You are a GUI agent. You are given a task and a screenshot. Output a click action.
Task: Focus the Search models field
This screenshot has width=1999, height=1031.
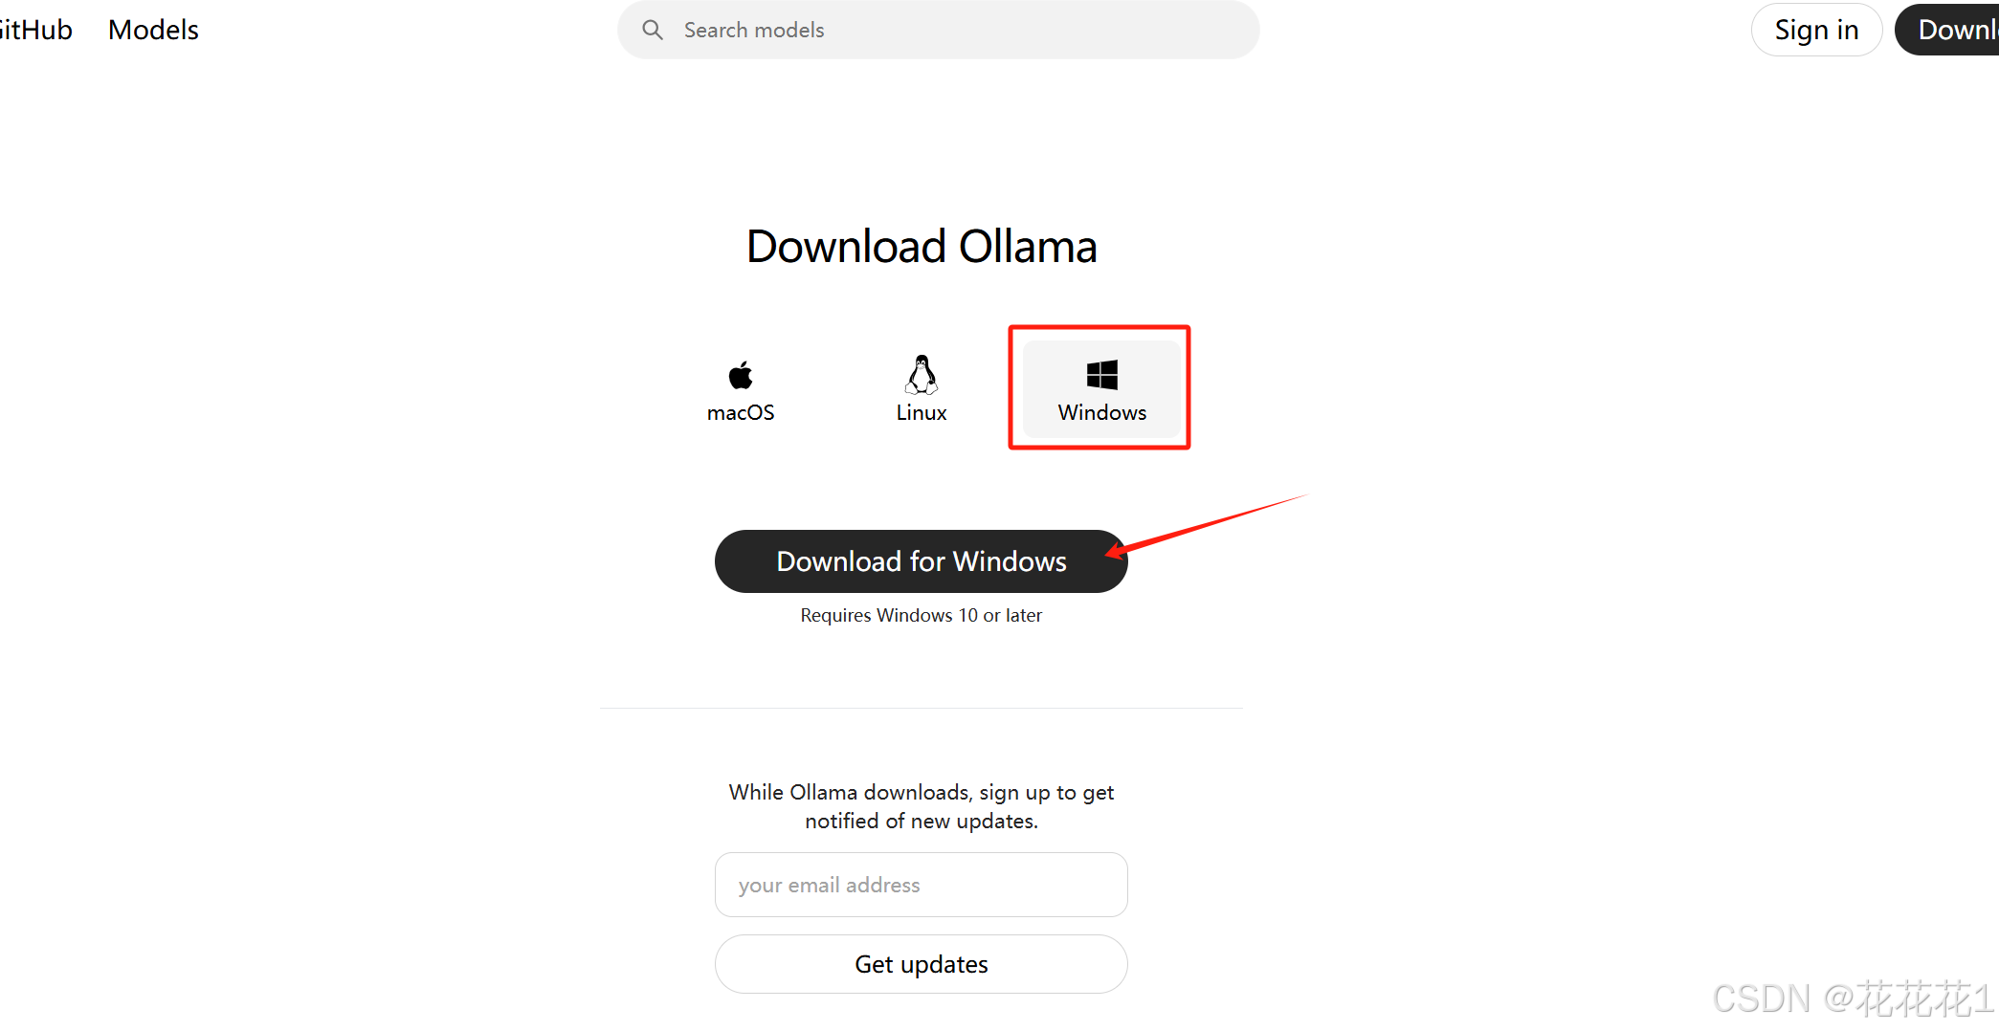[x=938, y=30]
